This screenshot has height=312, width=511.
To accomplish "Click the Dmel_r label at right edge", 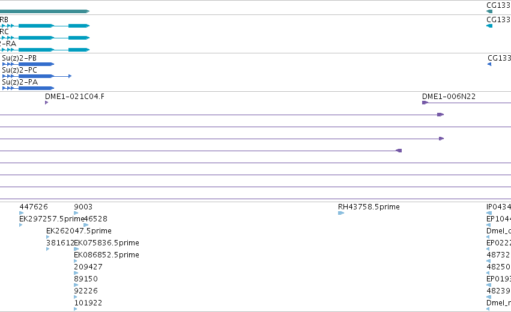I will (x=498, y=303).
